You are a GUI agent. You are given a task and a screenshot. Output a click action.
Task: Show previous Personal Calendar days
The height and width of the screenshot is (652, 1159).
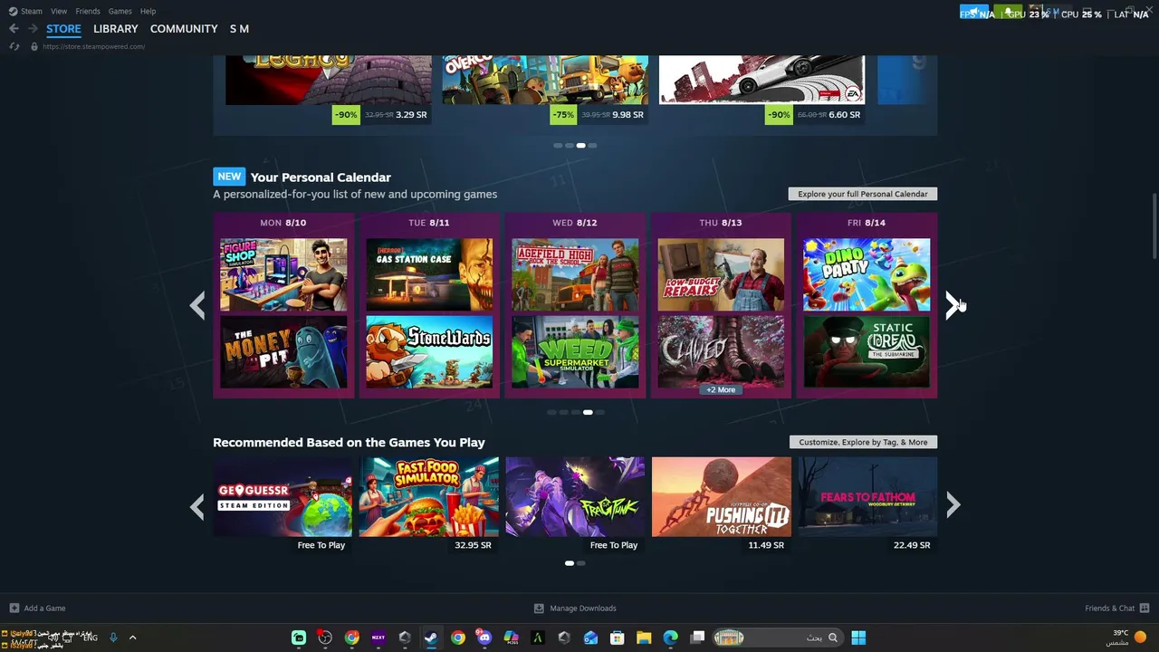click(x=197, y=305)
